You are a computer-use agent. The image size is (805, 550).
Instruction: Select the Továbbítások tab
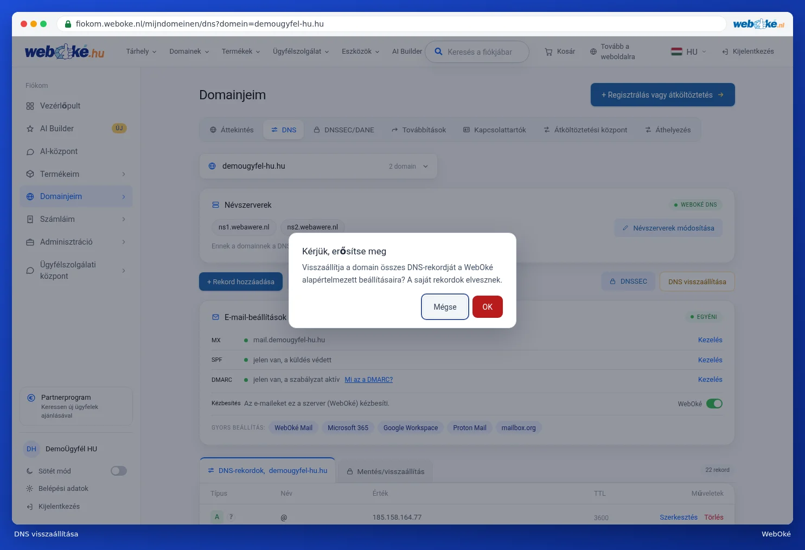(x=419, y=130)
